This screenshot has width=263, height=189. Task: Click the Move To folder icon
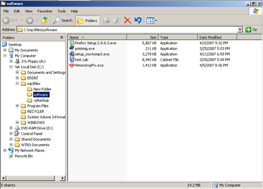pyautogui.click(x=106, y=21)
